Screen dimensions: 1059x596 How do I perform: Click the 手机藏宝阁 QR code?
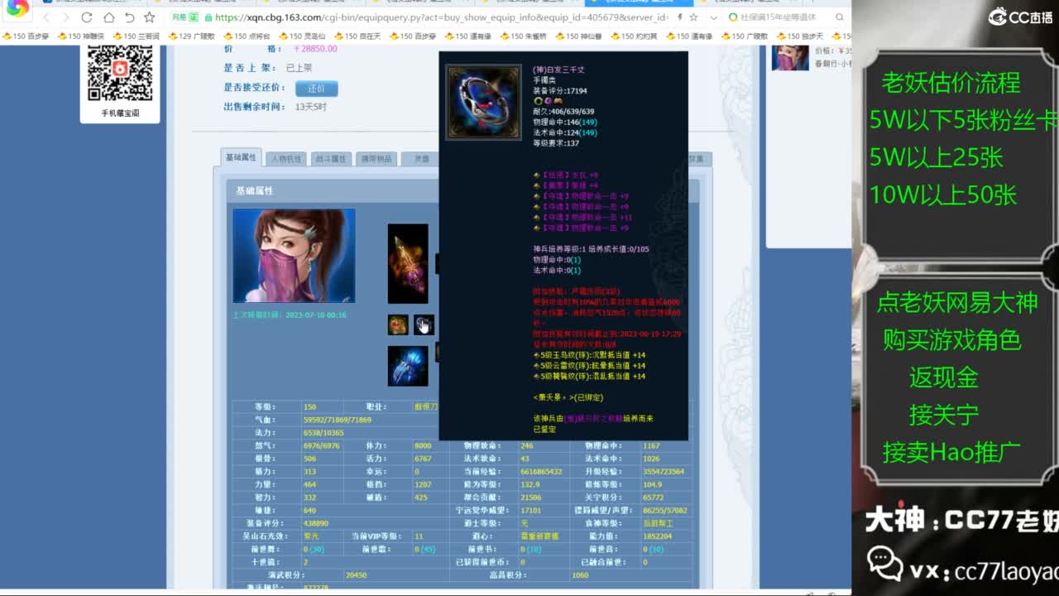[122, 74]
